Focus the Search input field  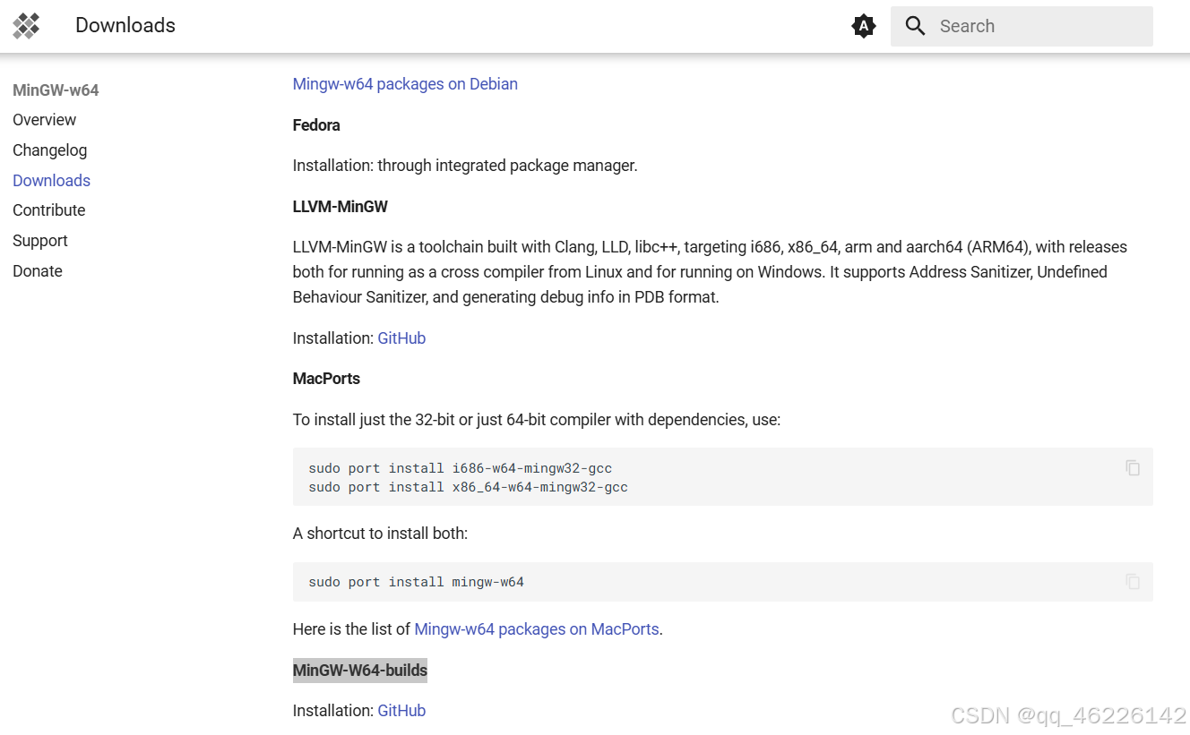coord(1022,26)
